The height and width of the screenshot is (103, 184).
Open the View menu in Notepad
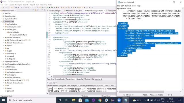coord(134,6)
